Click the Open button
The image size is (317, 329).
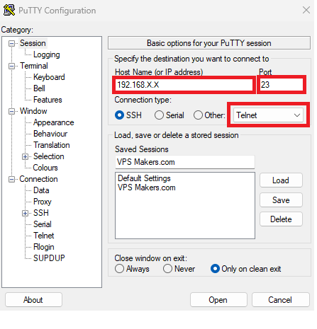point(218,300)
